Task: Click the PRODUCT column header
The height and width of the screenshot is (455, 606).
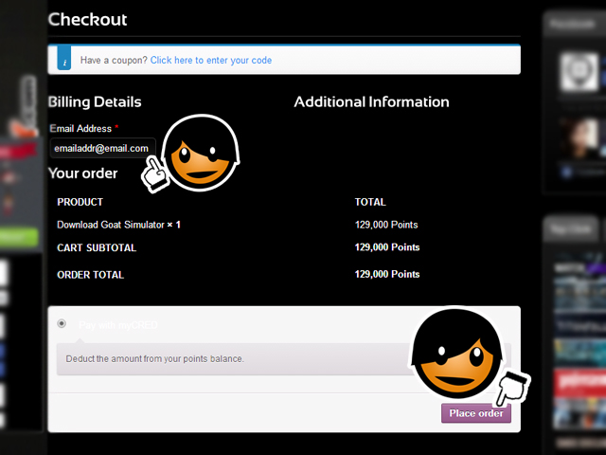Action: [x=80, y=202]
